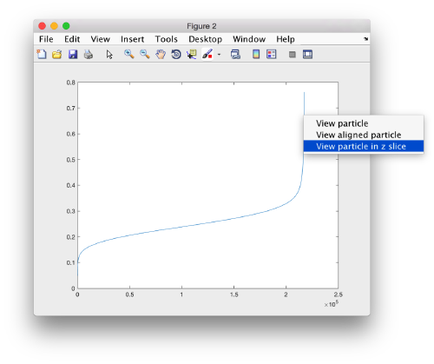The width and height of the screenshot is (434, 364).
Task: Activate the Zoom In magnifier tool
Action: pos(129,54)
